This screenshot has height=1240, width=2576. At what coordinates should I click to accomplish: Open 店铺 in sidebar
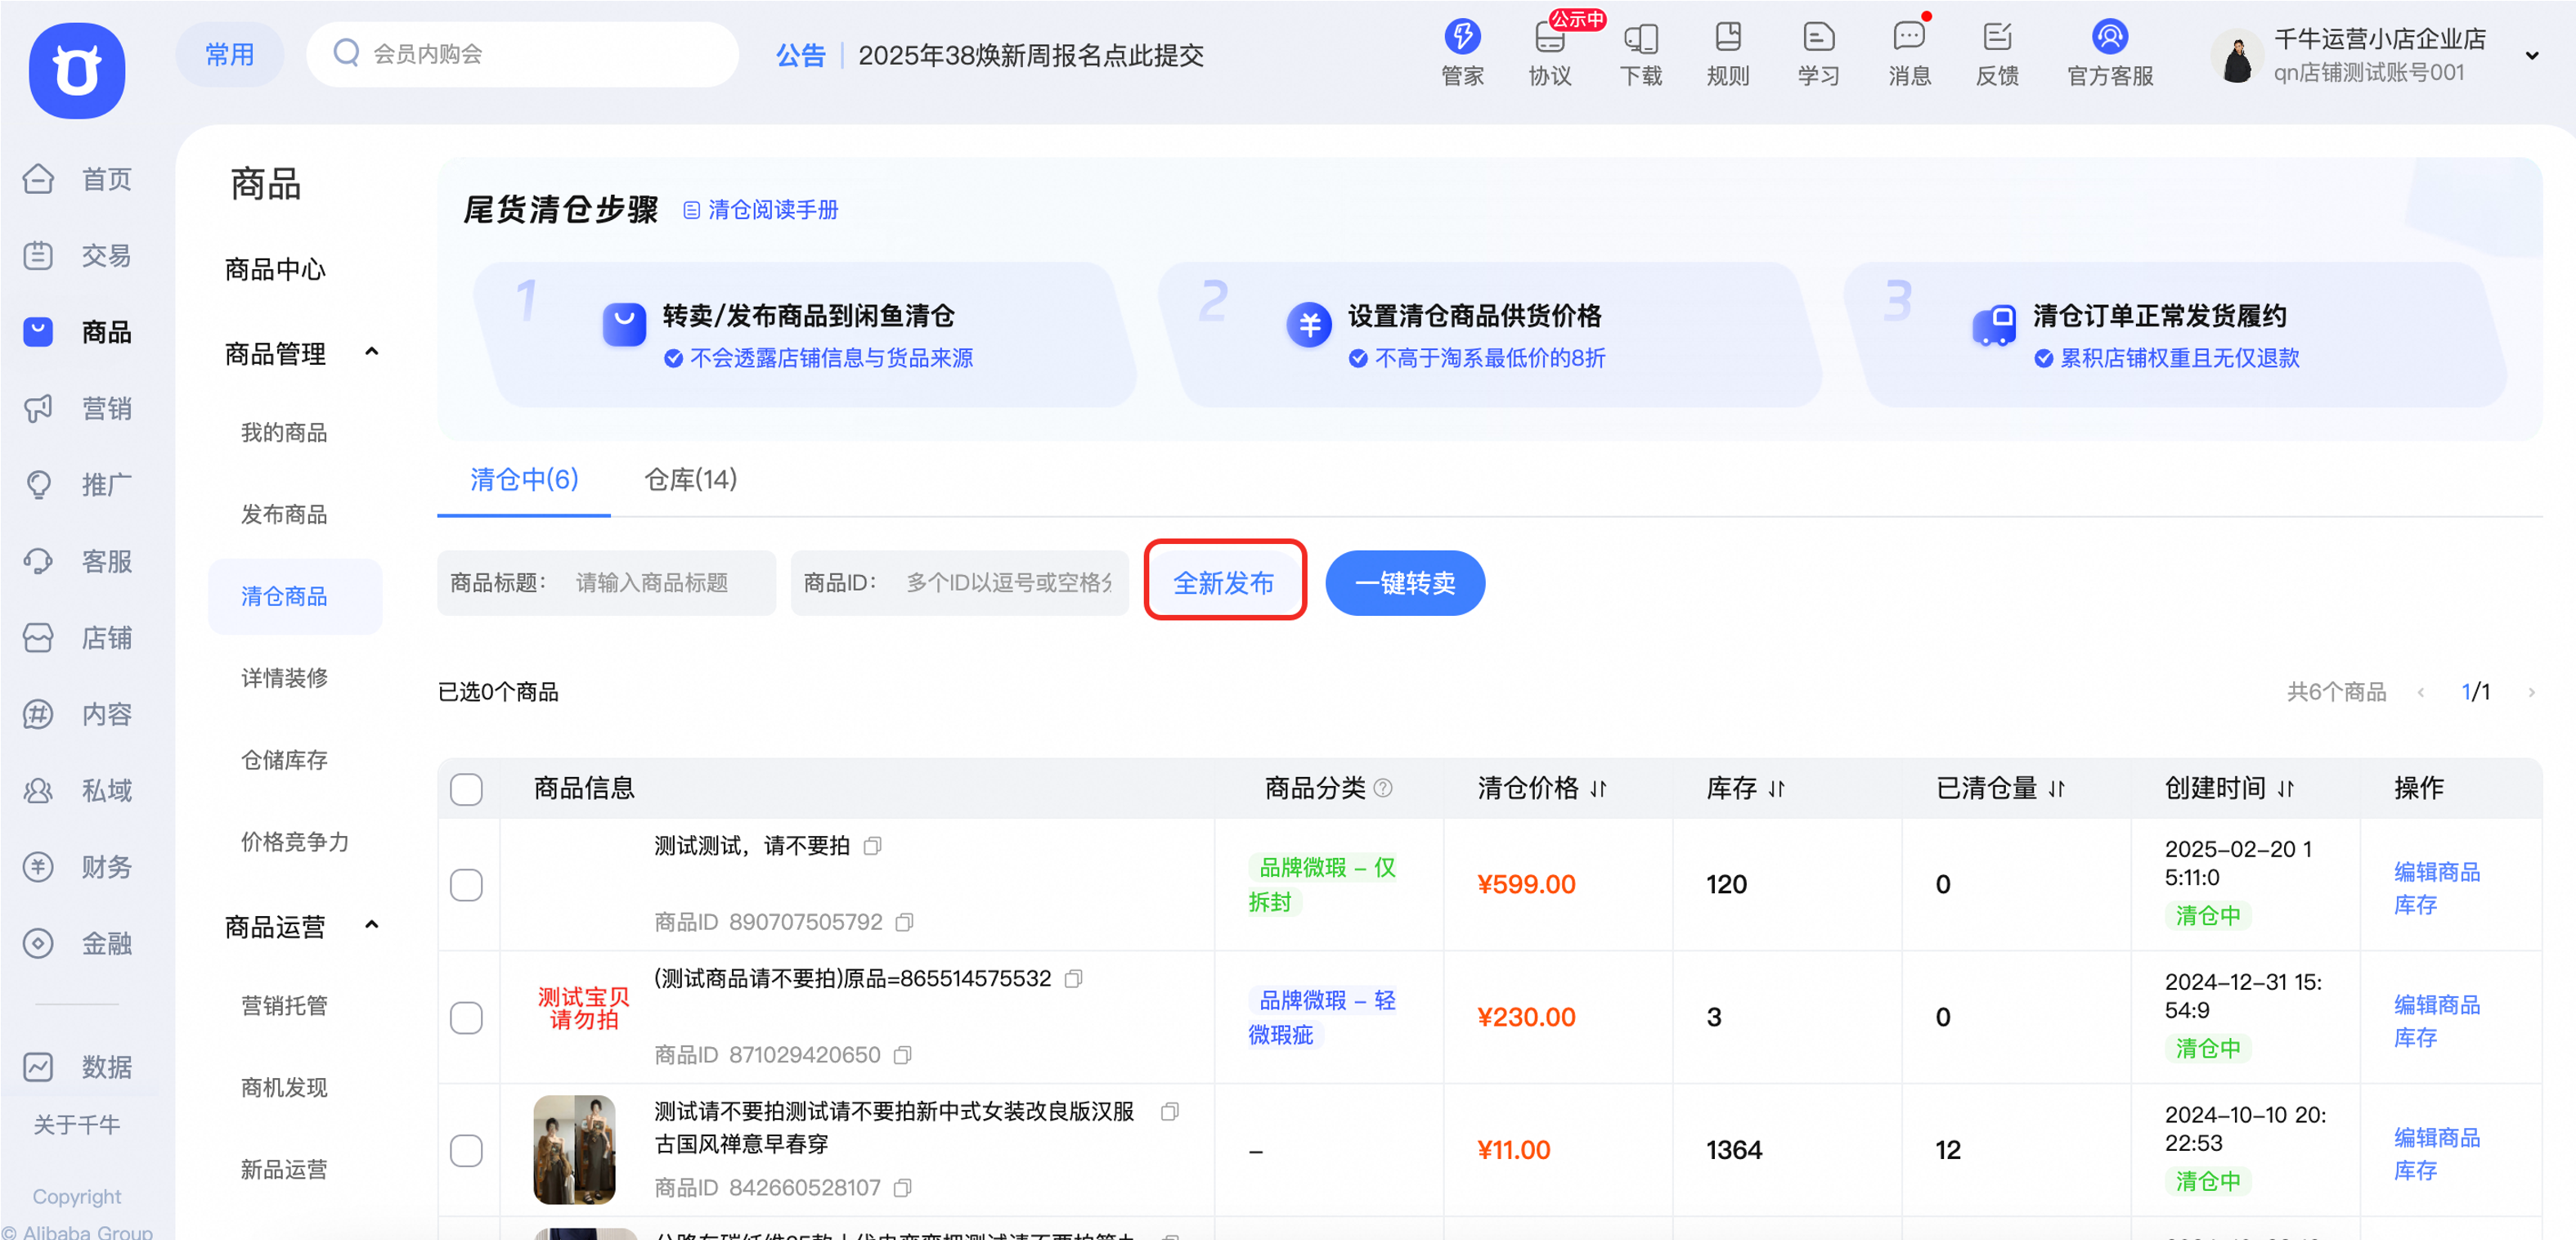click(x=78, y=637)
